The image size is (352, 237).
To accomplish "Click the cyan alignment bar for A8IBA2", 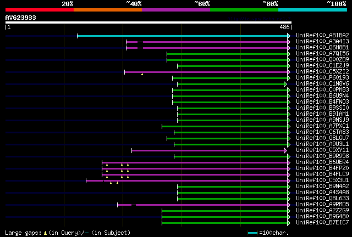I will (x=182, y=36).
